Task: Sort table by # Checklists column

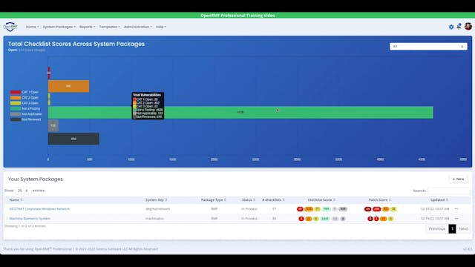Action: point(284,200)
